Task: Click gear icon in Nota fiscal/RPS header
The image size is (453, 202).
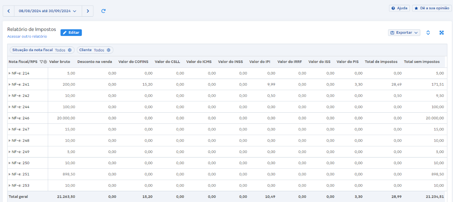Action: [45, 62]
